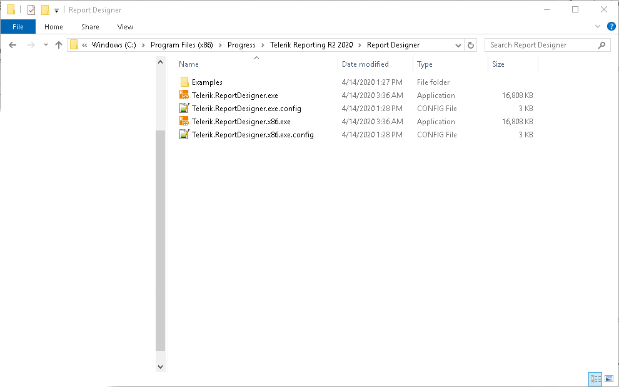Open the chevron after Telerik Reporting R2 2020
The image size is (619, 387).
[x=360, y=45]
